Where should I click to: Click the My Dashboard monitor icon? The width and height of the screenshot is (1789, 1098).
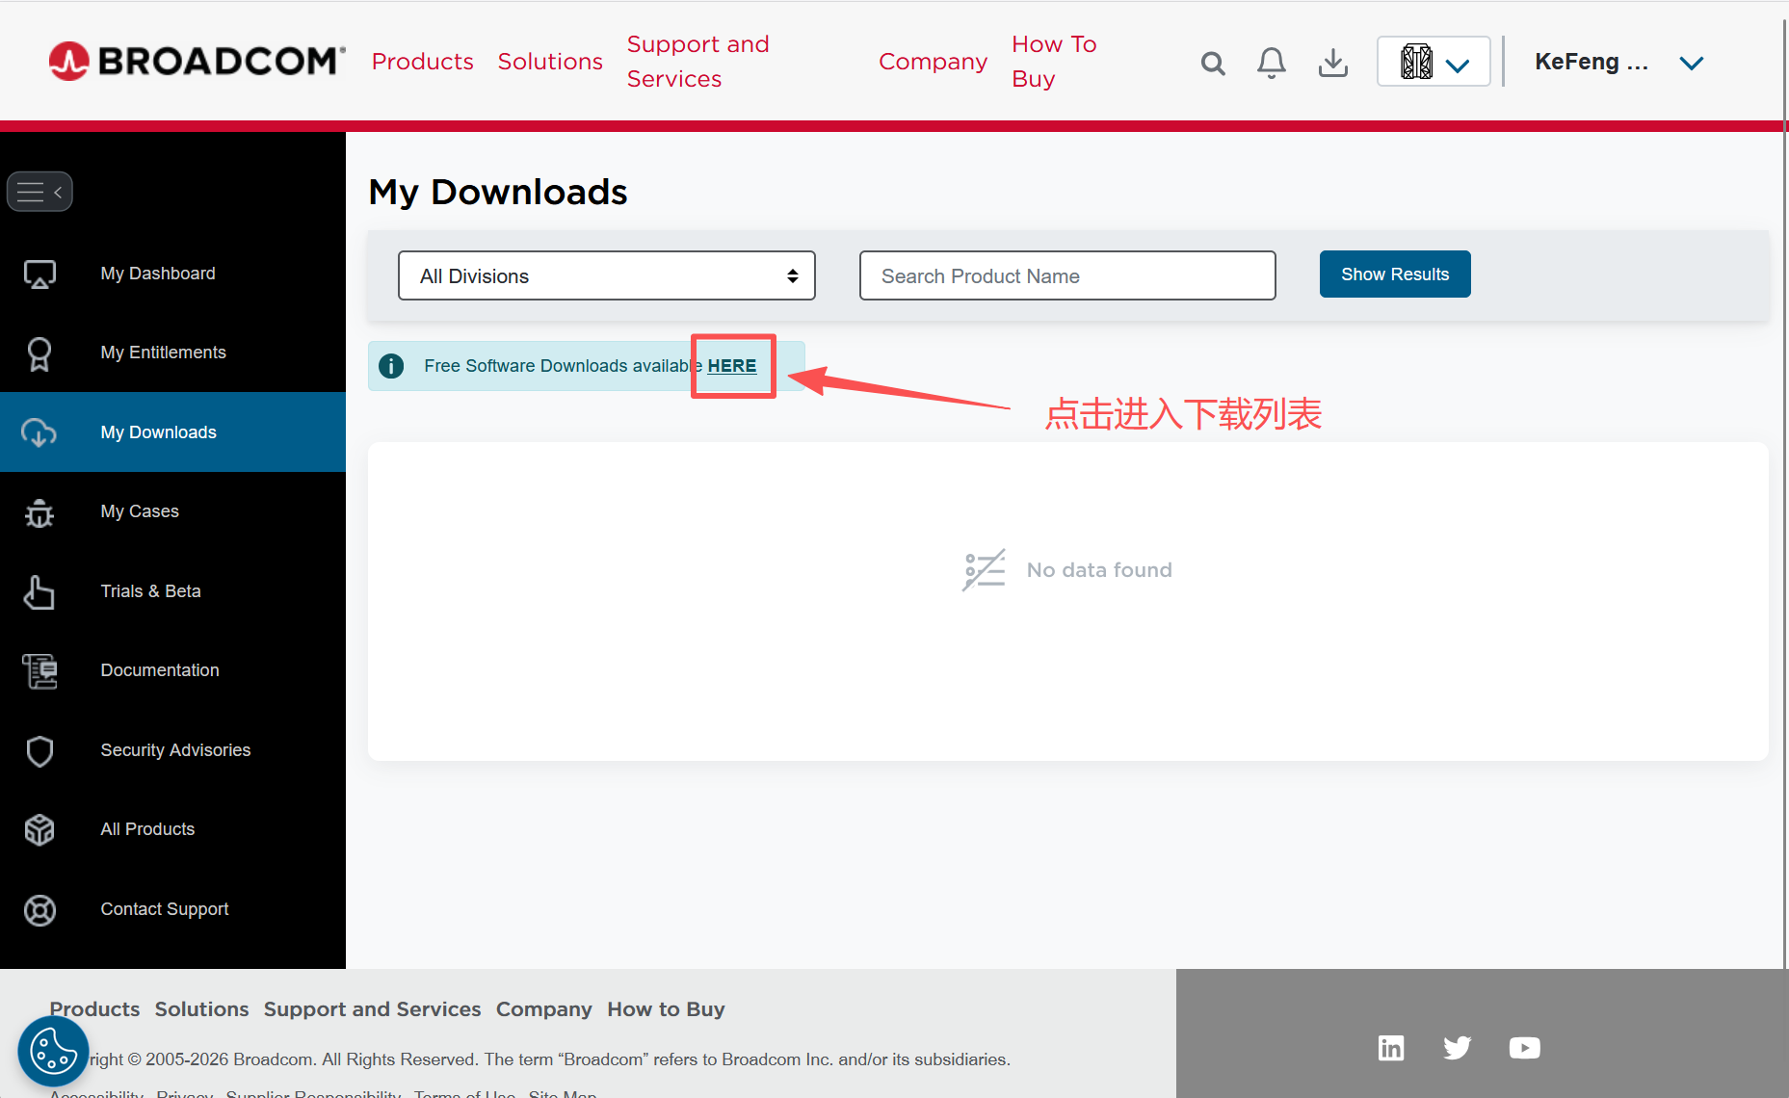(39, 274)
